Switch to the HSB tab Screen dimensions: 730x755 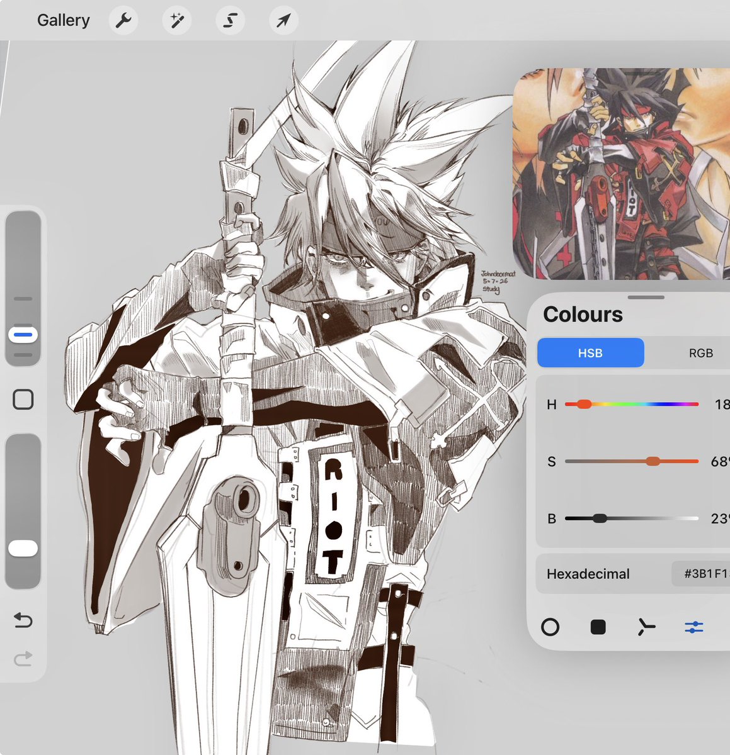point(590,353)
